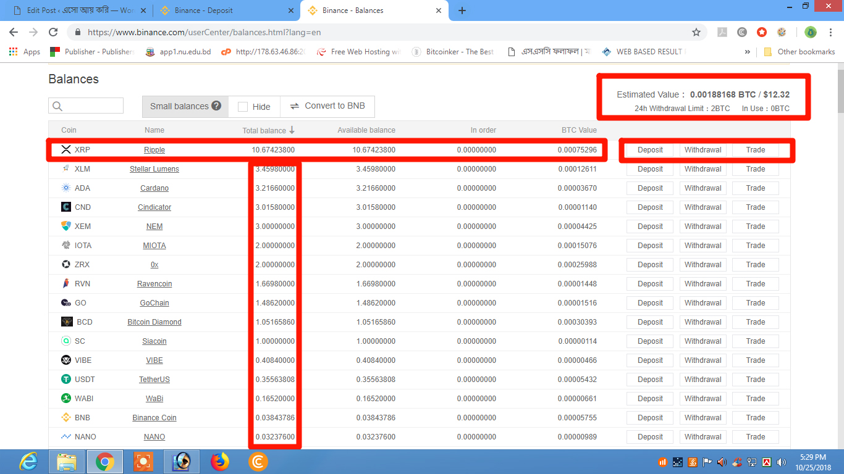Open the Action Center flag icon
Viewport: 844px width, 474px height.
(707, 462)
